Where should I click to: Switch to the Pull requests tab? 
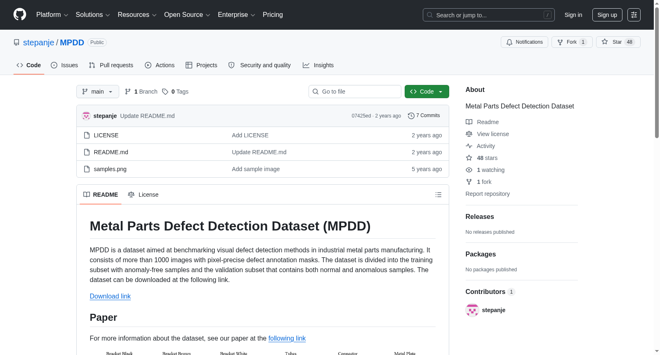(x=111, y=65)
